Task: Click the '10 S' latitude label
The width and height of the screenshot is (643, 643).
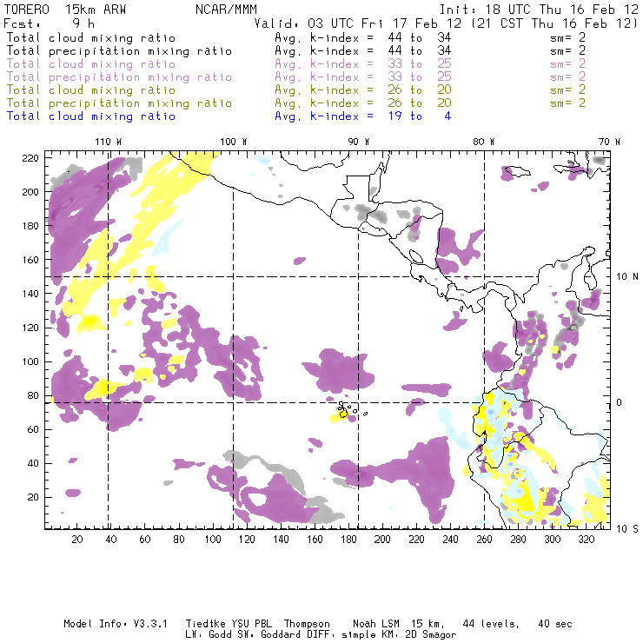Action: [x=627, y=529]
